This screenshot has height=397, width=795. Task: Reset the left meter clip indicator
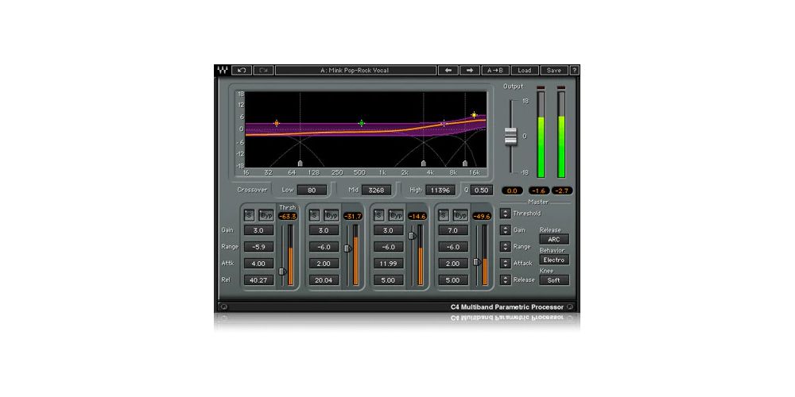(x=541, y=87)
